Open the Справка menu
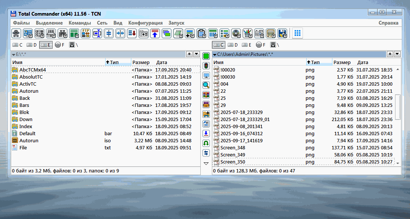This screenshot has height=219, width=410. [388, 23]
